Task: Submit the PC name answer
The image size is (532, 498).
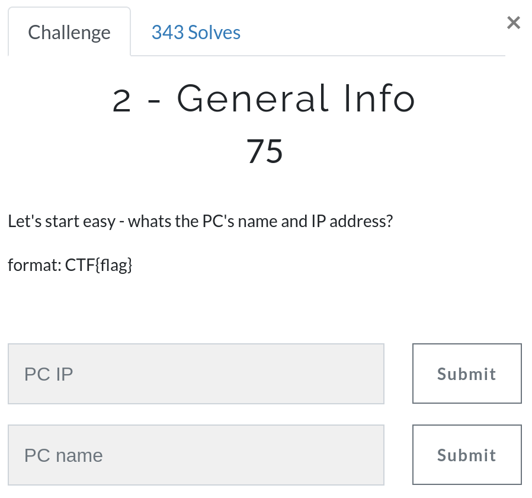Action: point(467,455)
